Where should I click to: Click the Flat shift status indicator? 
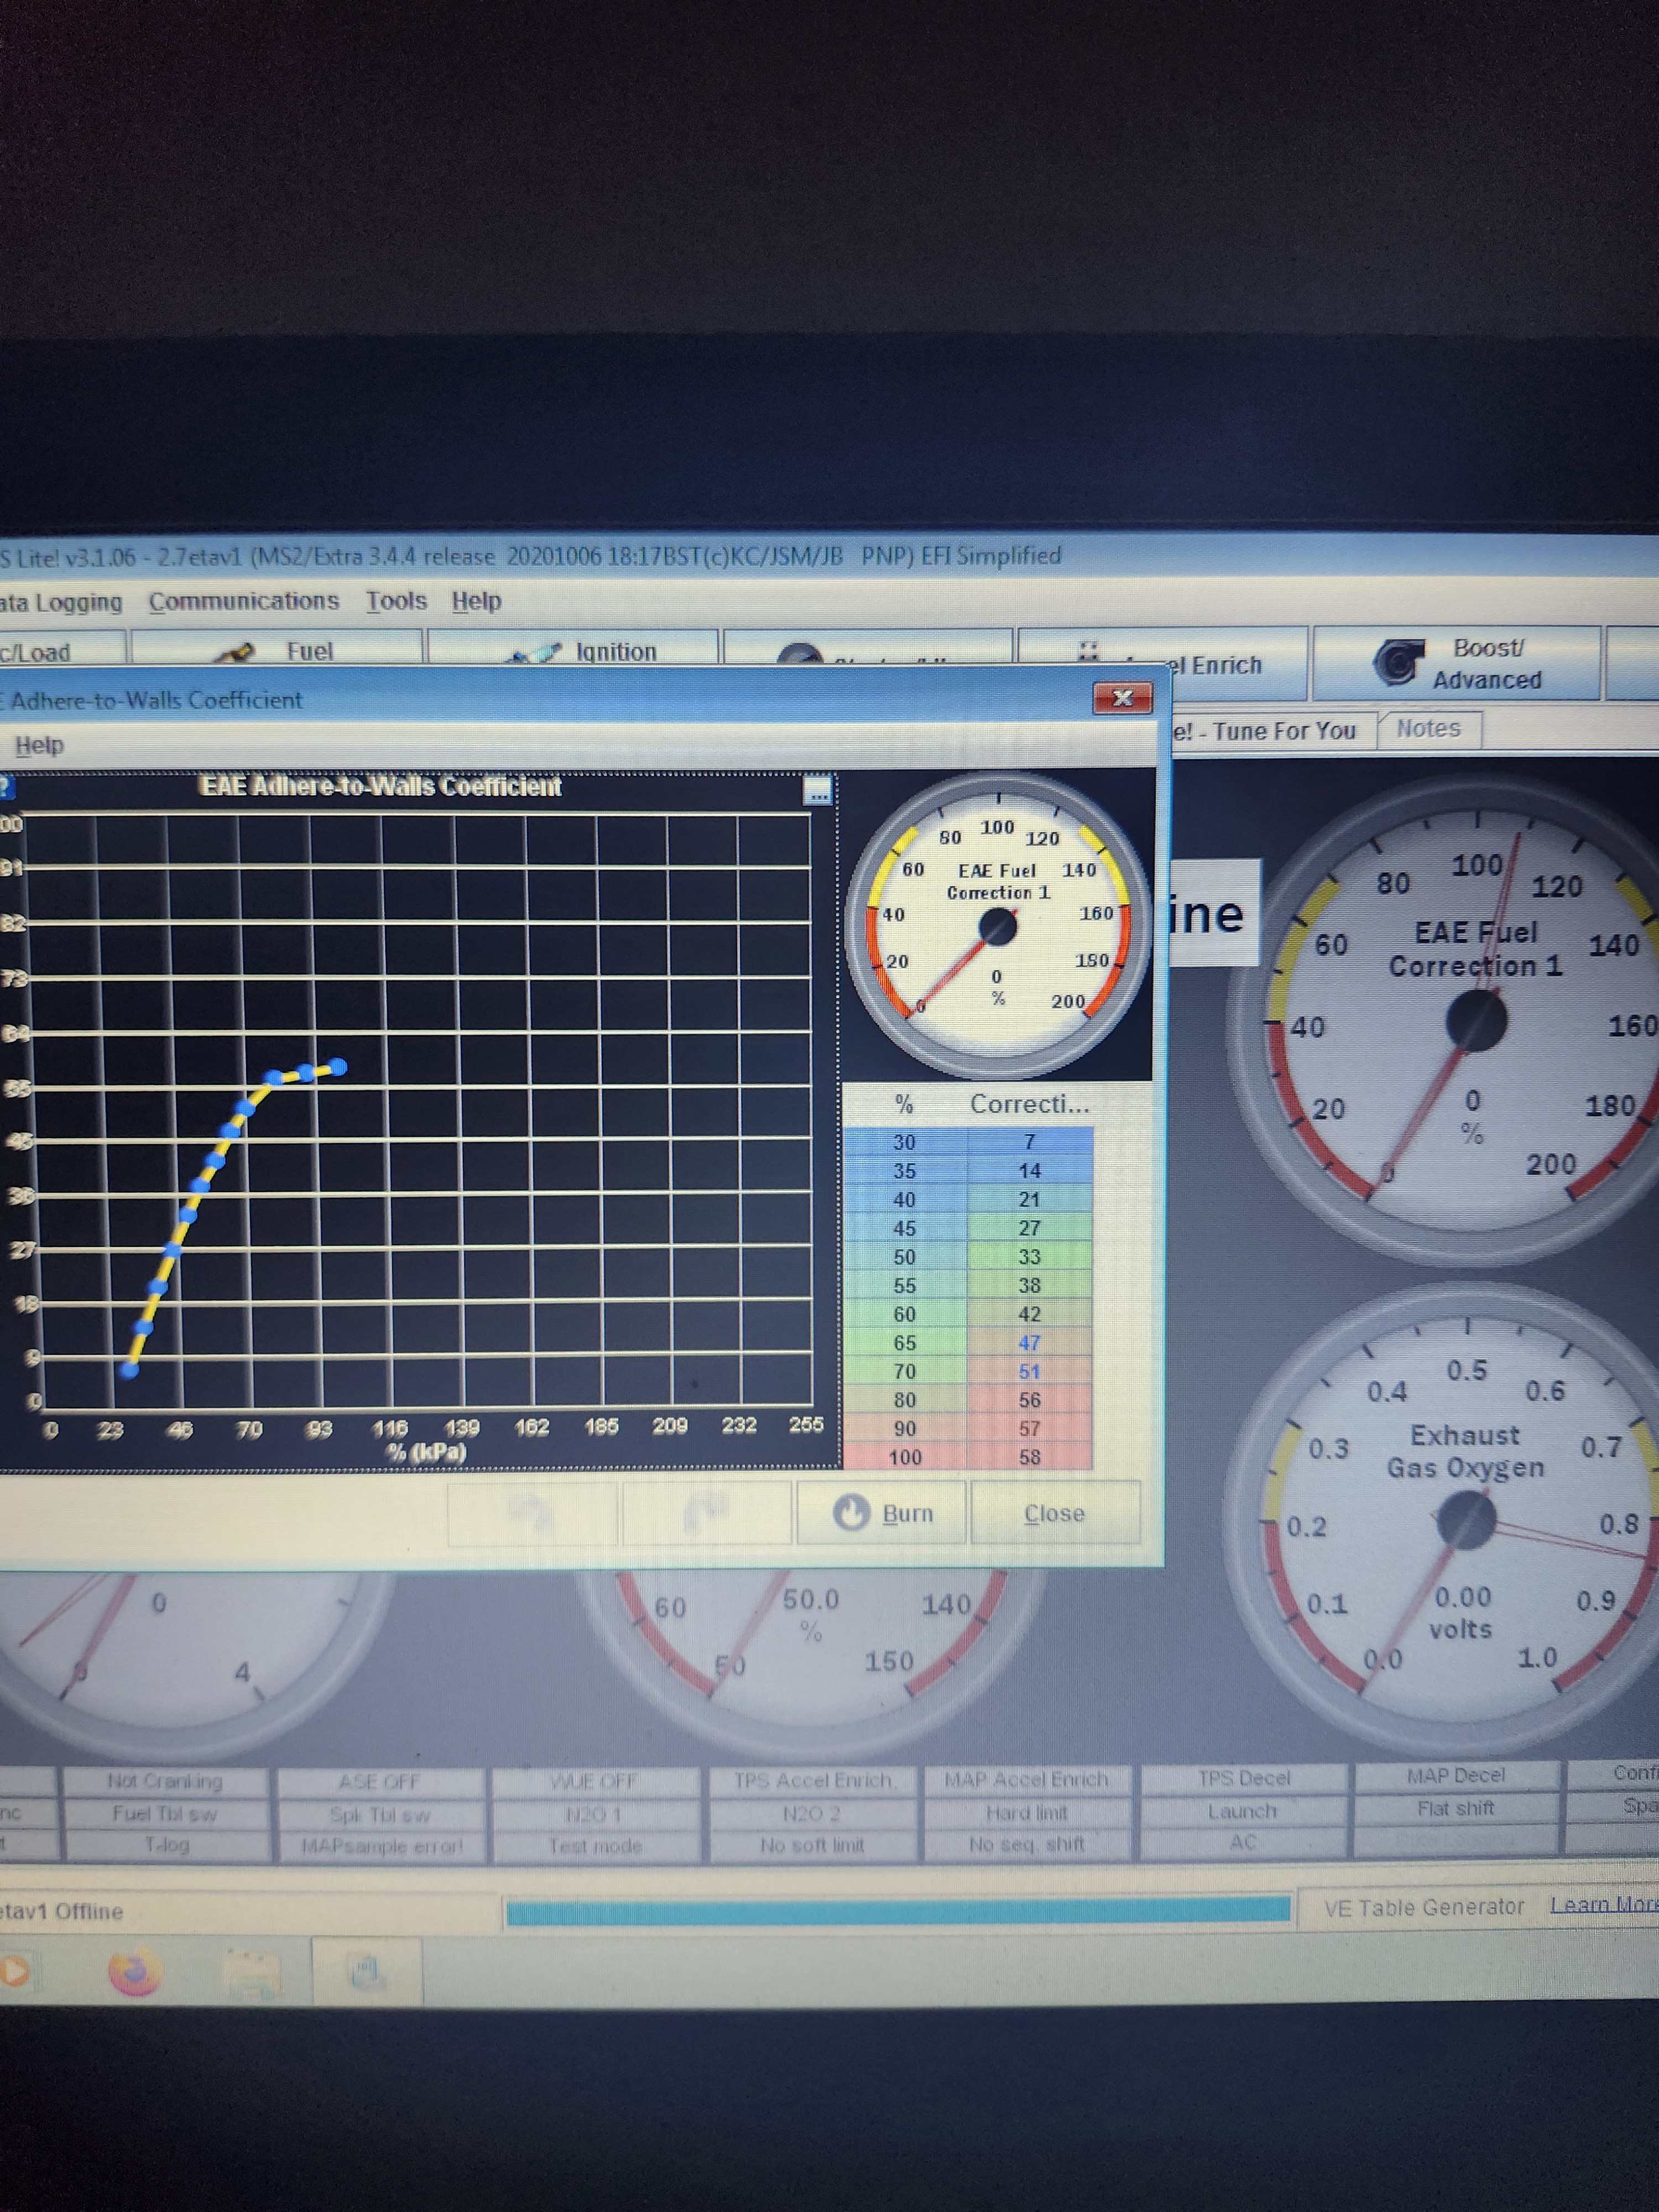[x=1456, y=1808]
